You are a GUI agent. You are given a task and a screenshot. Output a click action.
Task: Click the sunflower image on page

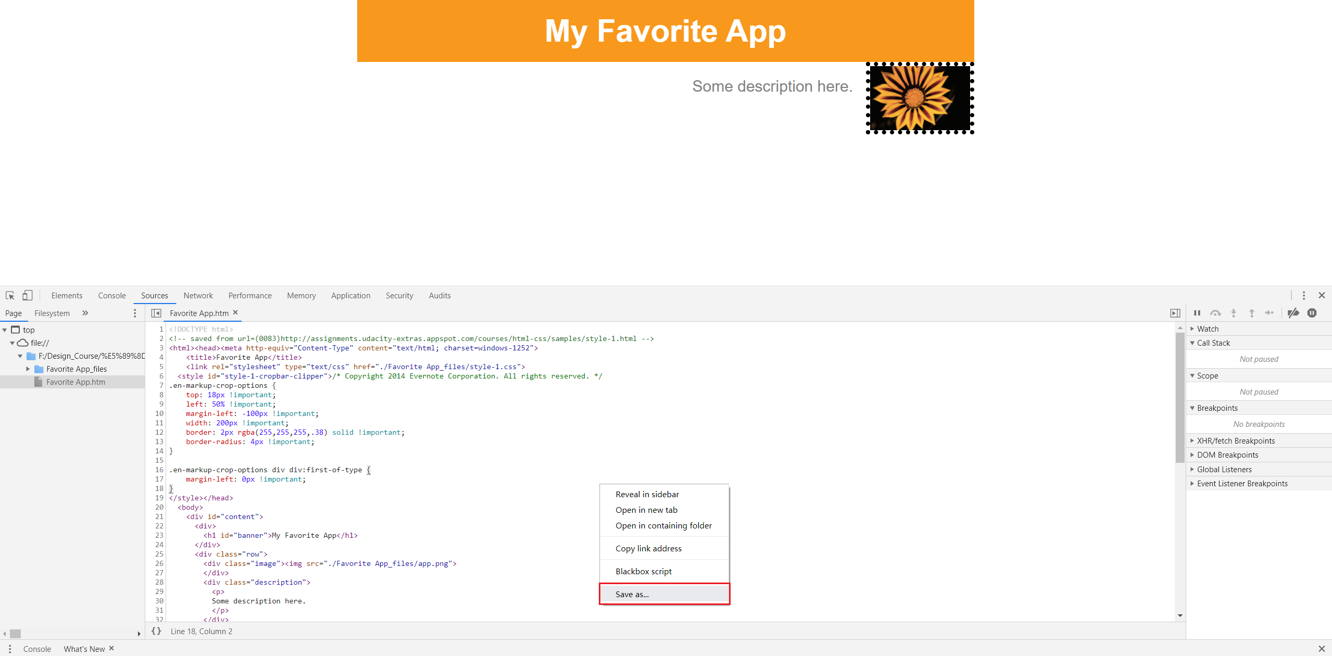(920, 98)
